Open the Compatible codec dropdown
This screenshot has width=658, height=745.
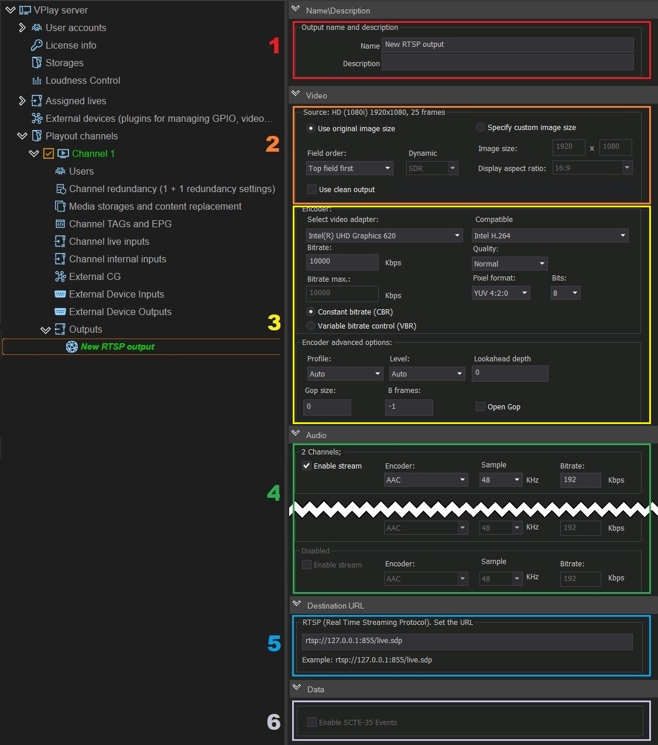point(550,235)
